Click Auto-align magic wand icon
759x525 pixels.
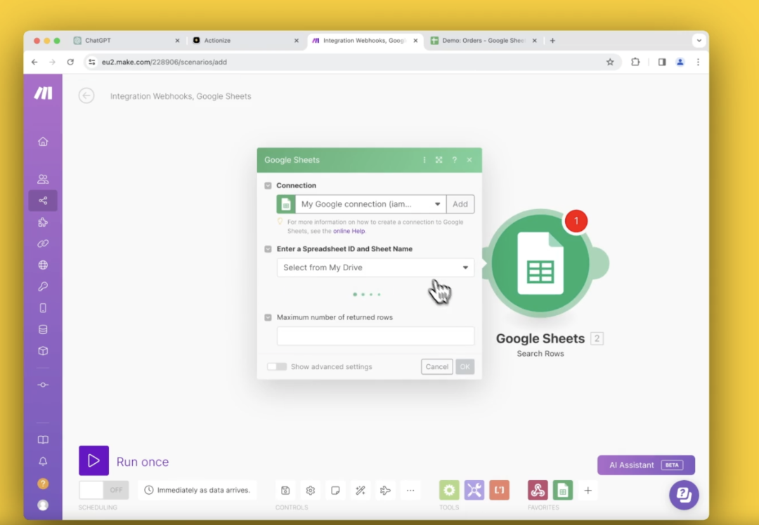coord(361,490)
